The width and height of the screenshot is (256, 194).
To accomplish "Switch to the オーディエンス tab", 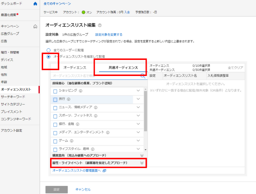I will pos(75,68).
